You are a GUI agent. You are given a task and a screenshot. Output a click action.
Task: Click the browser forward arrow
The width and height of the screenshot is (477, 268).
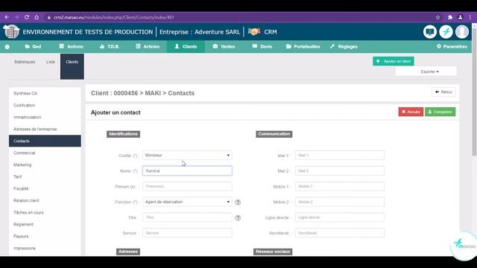pyautogui.click(x=16, y=17)
